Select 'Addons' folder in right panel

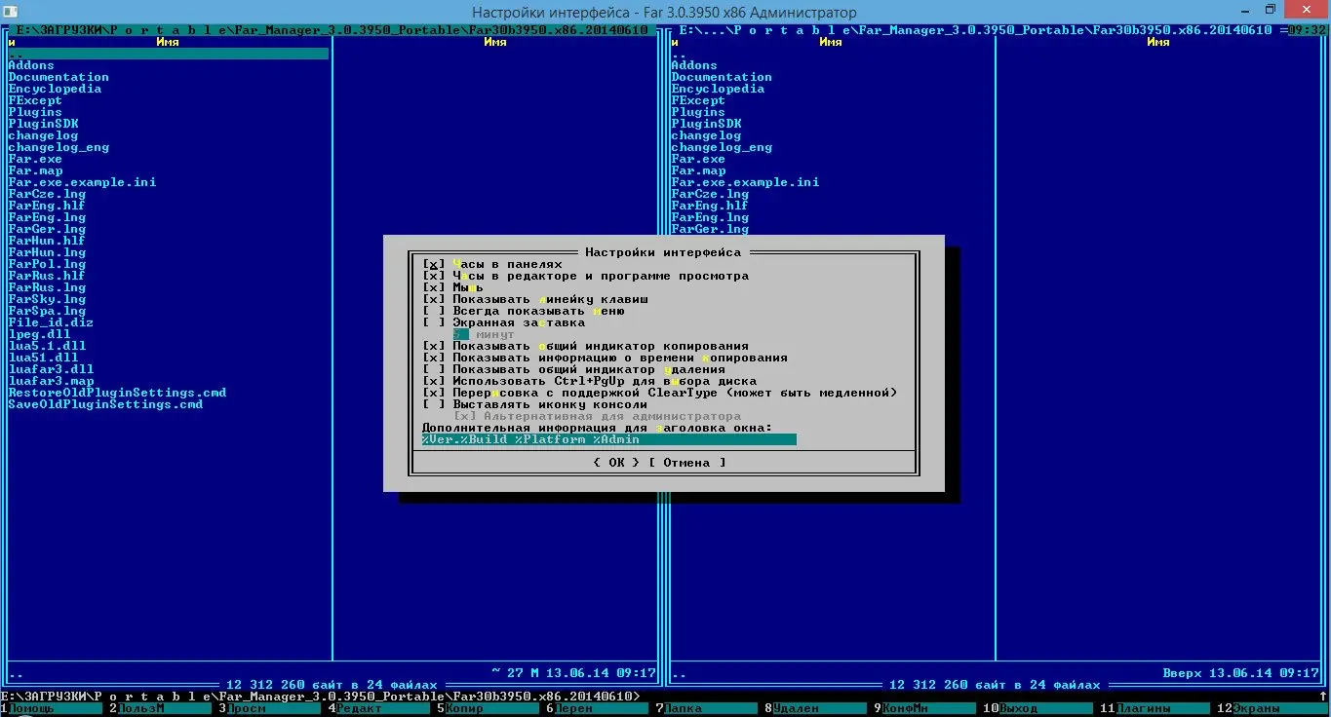tap(694, 65)
